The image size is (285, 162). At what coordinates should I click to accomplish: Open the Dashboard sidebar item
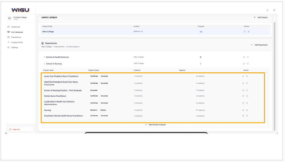pos(15,27)
